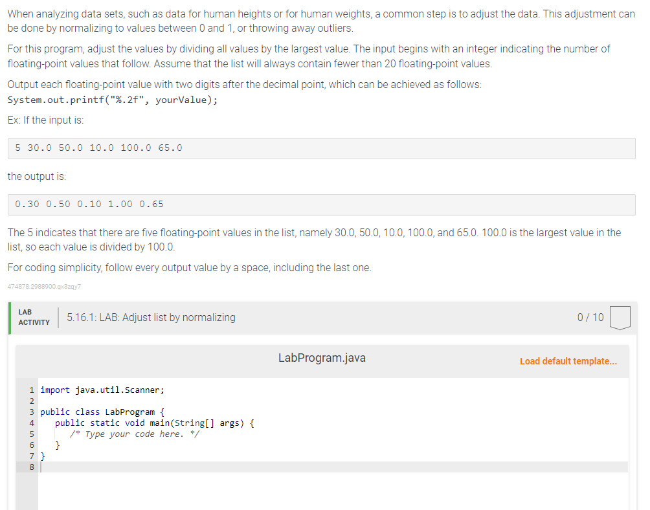This screenshot has width=650, height=510.
Task: Click the public class LabProgram line
Action: coord(100,412)
